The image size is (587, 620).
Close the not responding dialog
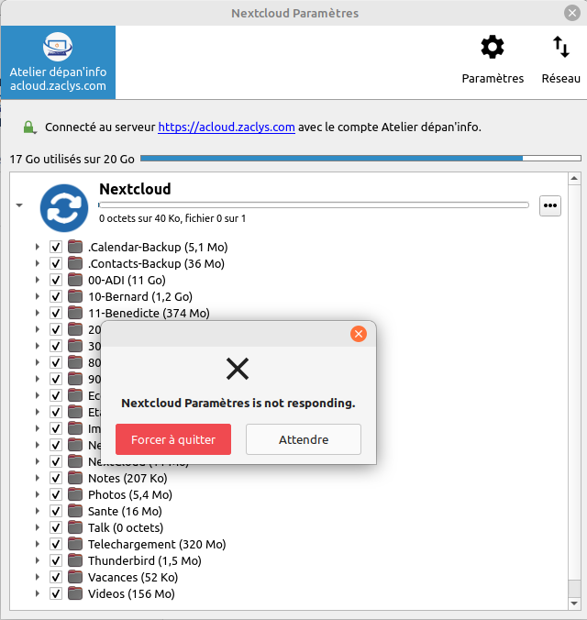(359, 334)
